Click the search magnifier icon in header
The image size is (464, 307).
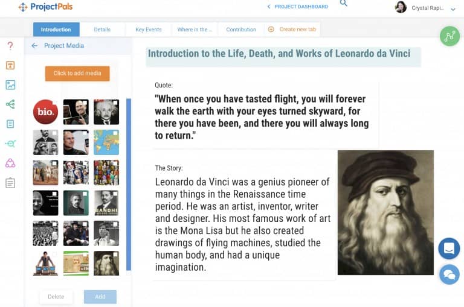344,5
